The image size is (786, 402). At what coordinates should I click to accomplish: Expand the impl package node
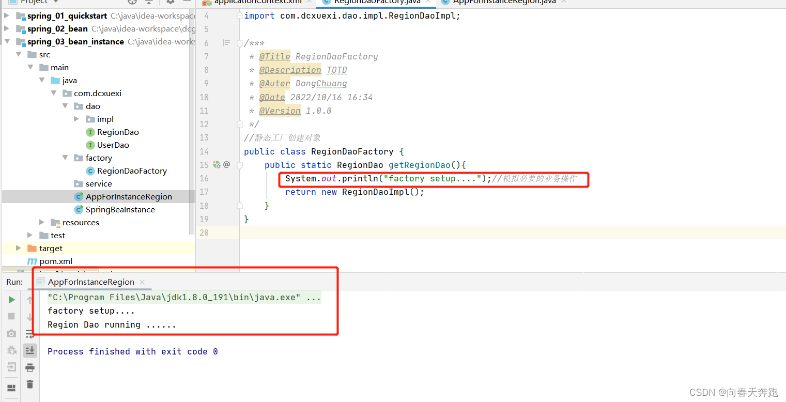pos(76,119)
